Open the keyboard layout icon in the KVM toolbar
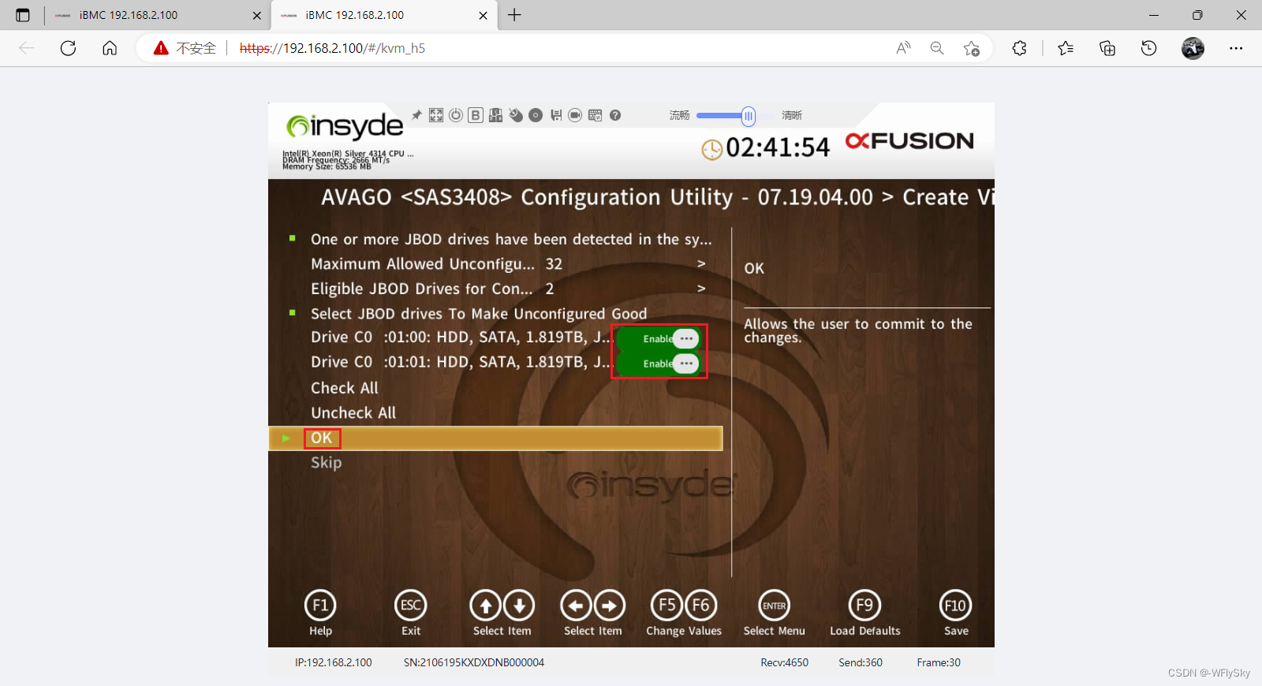Screen dimensions: 1262x686 [495, 115]
